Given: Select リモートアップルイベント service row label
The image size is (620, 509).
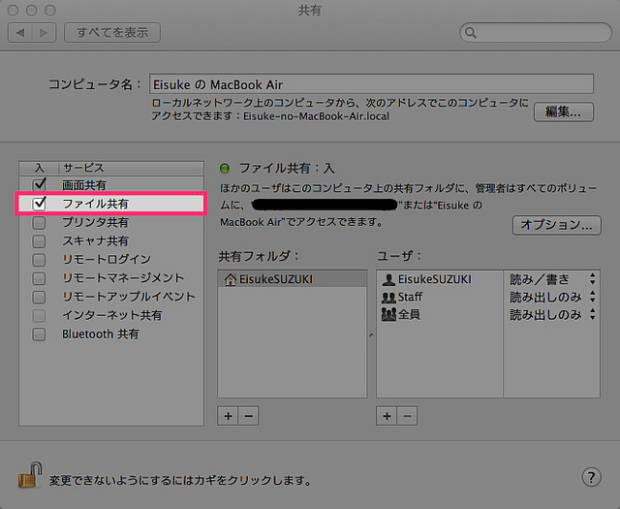Looking at the screenshot, I should [129, 297].
